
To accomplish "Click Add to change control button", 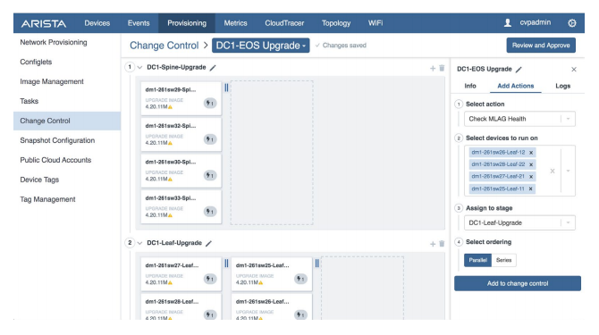I will coord(518,283).
